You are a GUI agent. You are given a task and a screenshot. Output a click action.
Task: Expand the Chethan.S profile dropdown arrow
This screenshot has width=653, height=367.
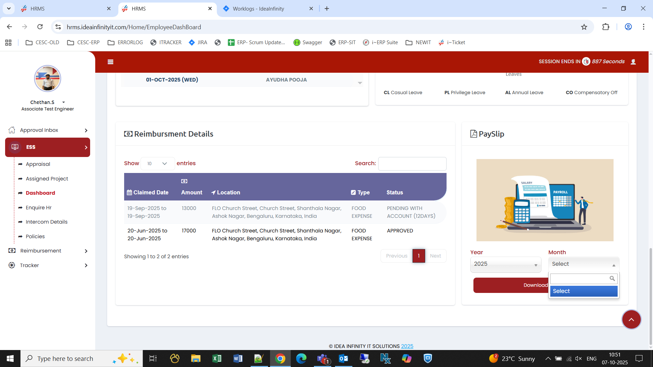[64, 102]
